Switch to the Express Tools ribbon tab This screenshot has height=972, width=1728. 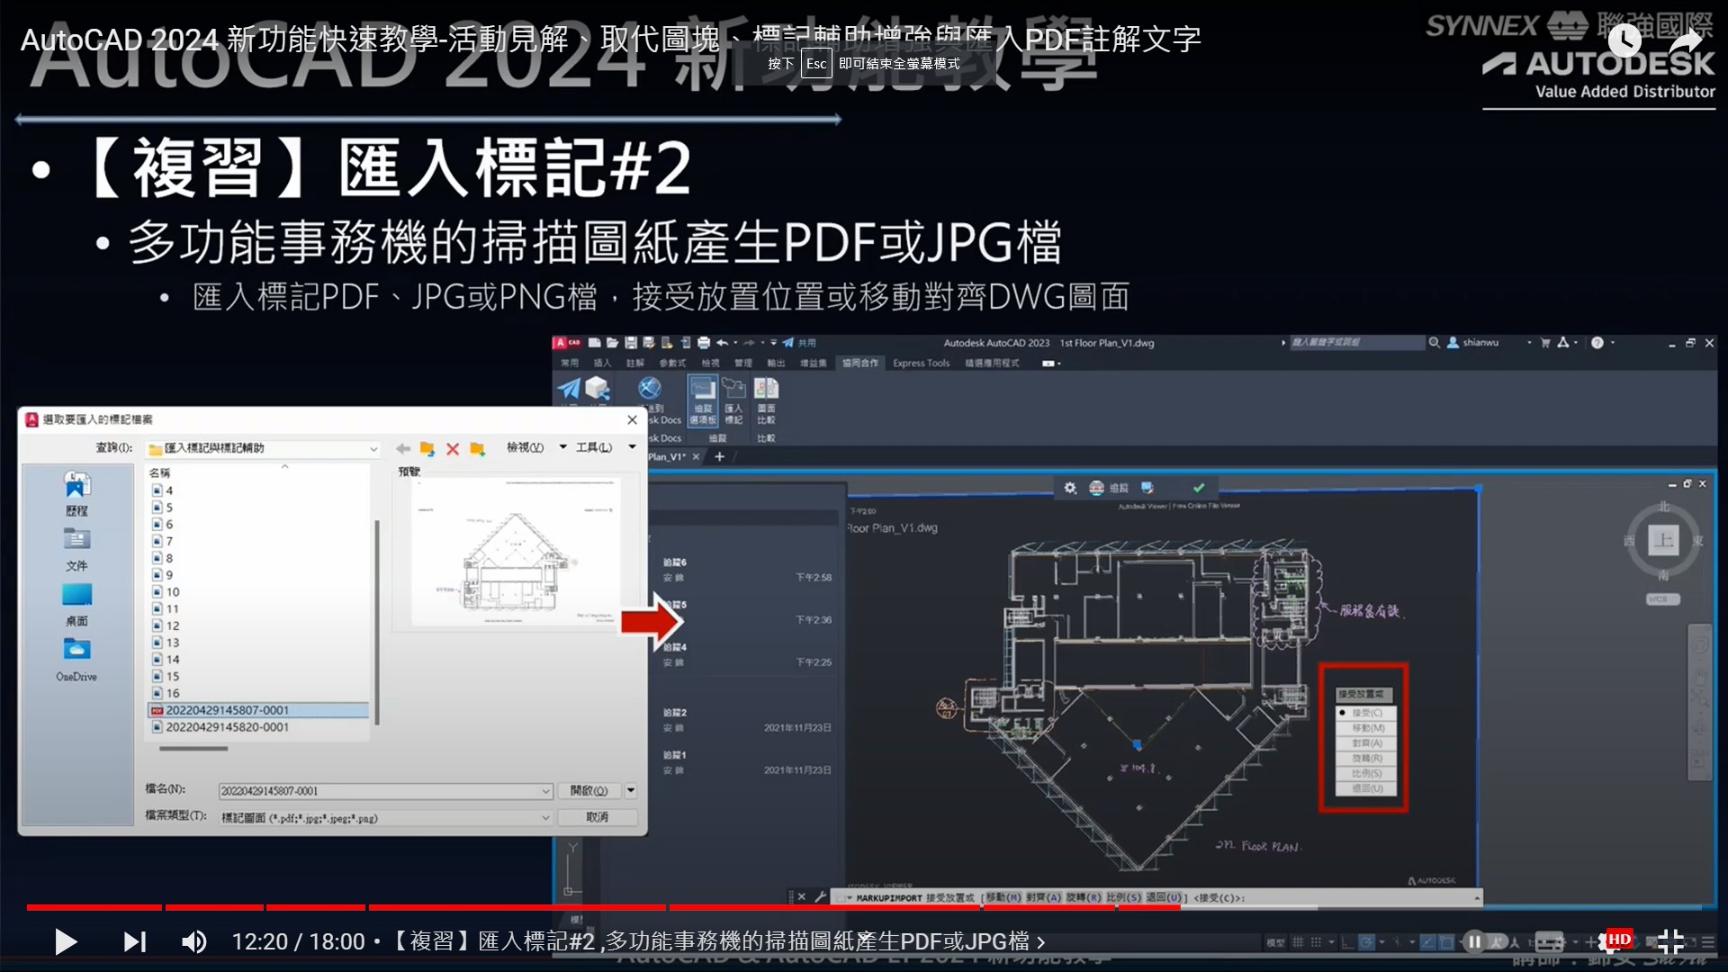pos(921,363)
